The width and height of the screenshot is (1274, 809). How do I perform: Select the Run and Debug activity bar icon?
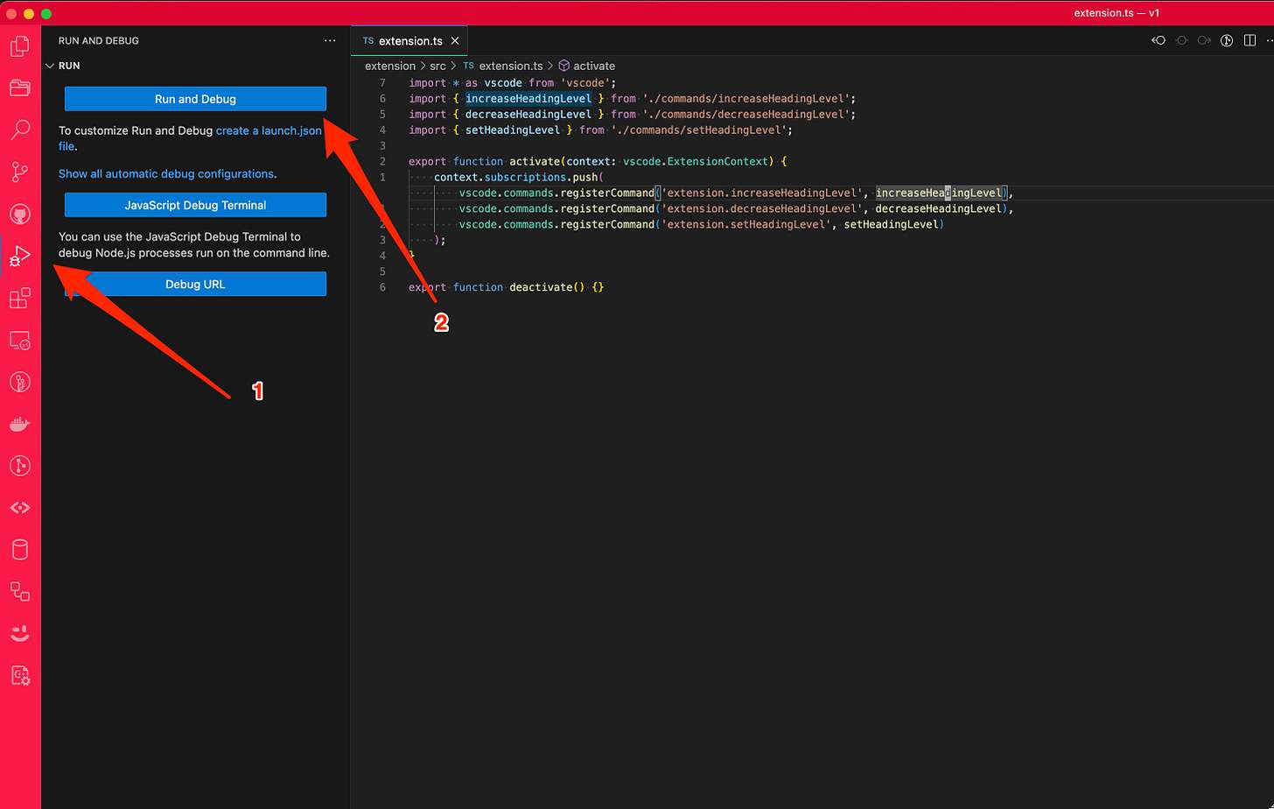(x=19, y=256)
